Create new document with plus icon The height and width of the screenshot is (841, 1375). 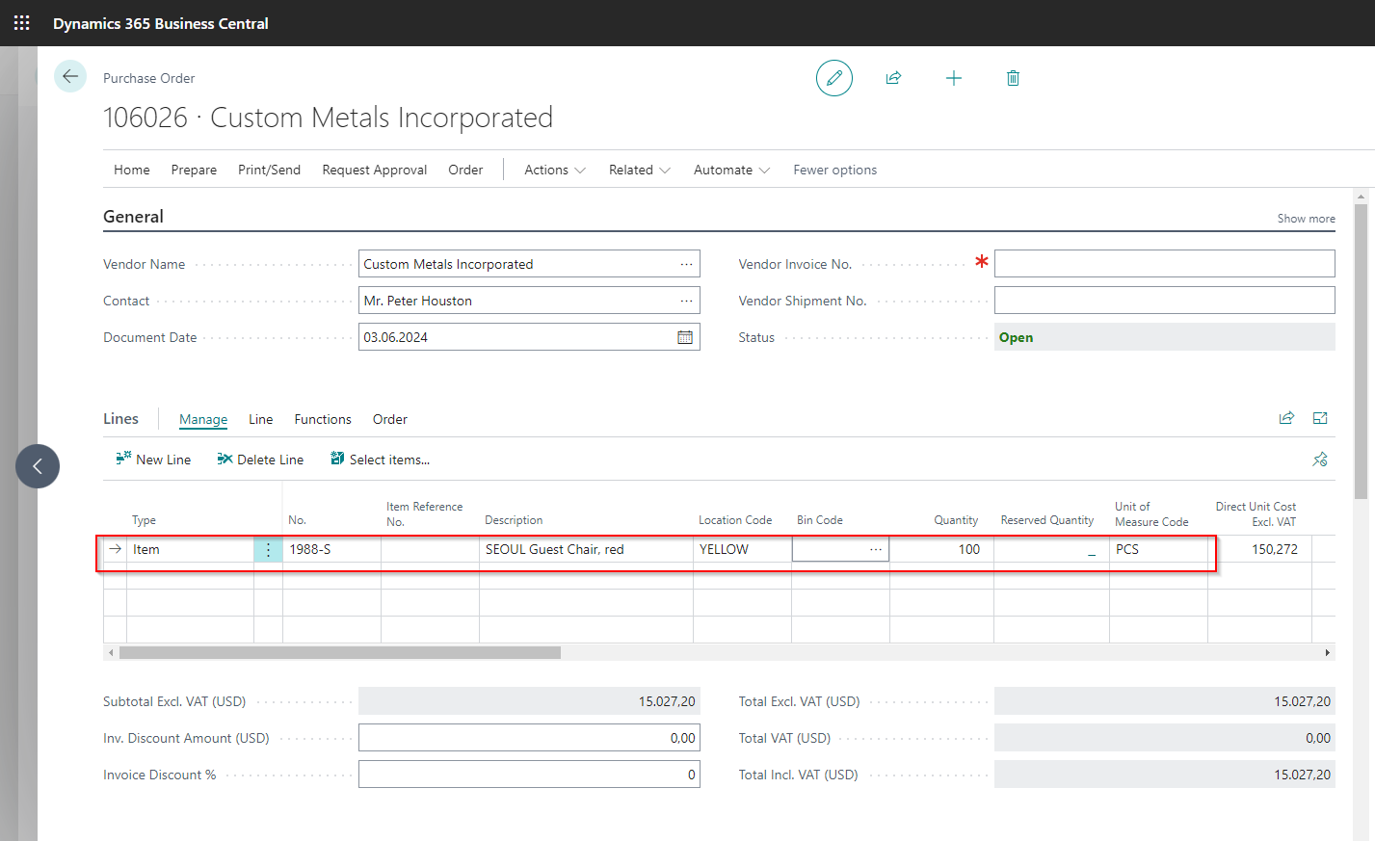click(x=954, y=78)
